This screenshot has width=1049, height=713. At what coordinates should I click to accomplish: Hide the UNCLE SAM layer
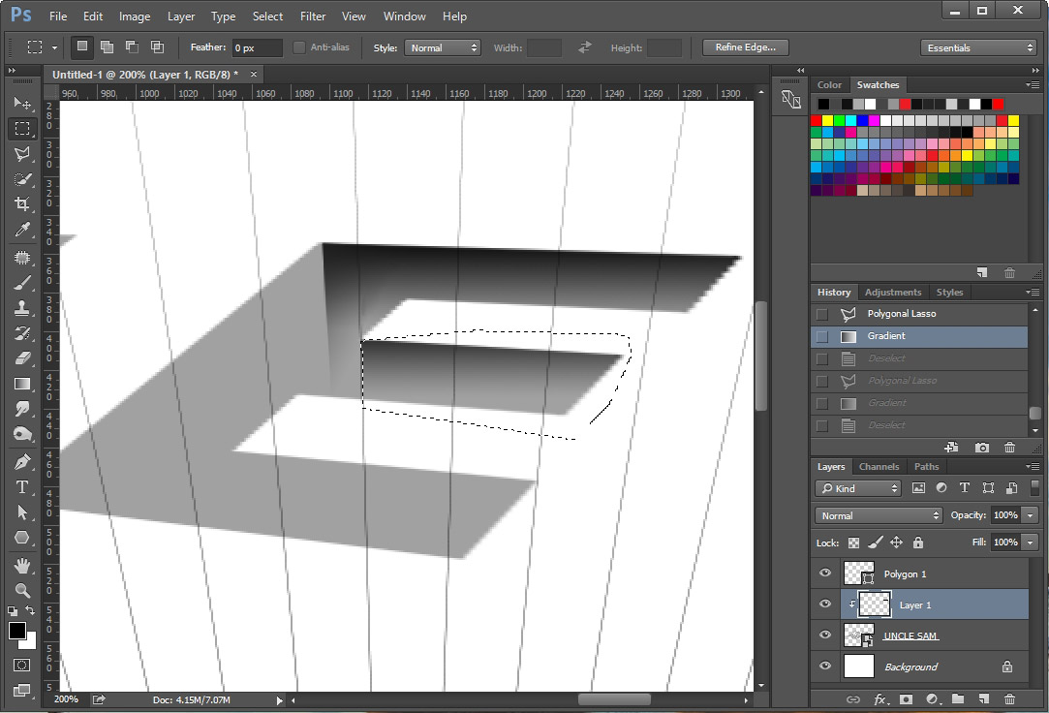[824, 635]
